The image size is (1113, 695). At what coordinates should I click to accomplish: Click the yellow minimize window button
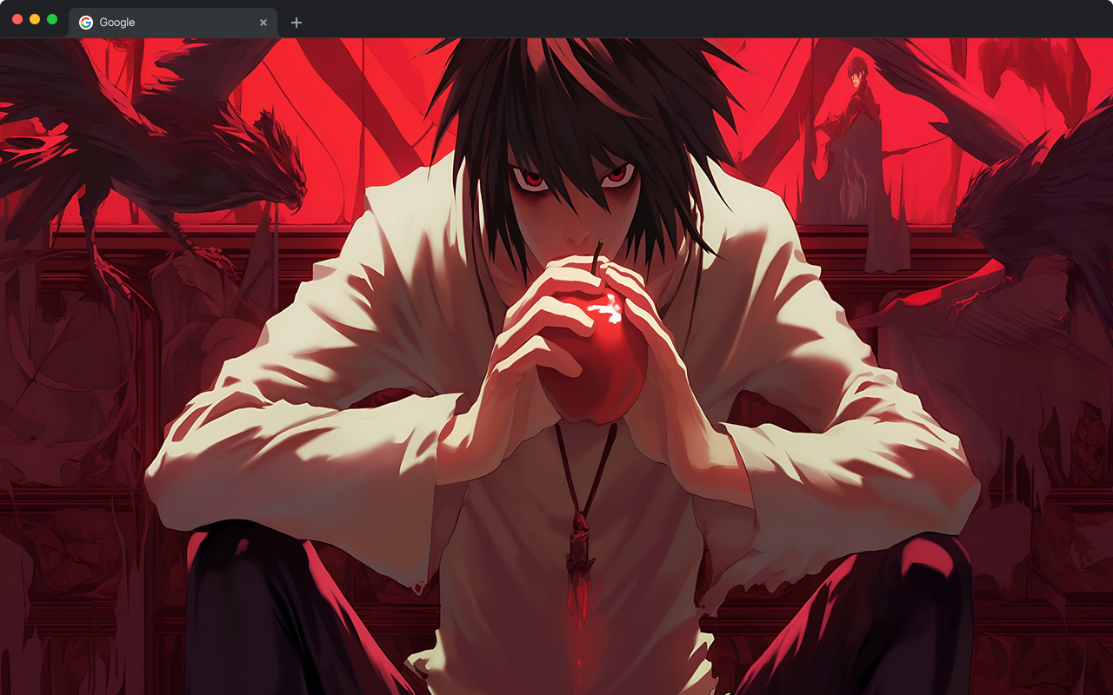[x=35, y=19]
